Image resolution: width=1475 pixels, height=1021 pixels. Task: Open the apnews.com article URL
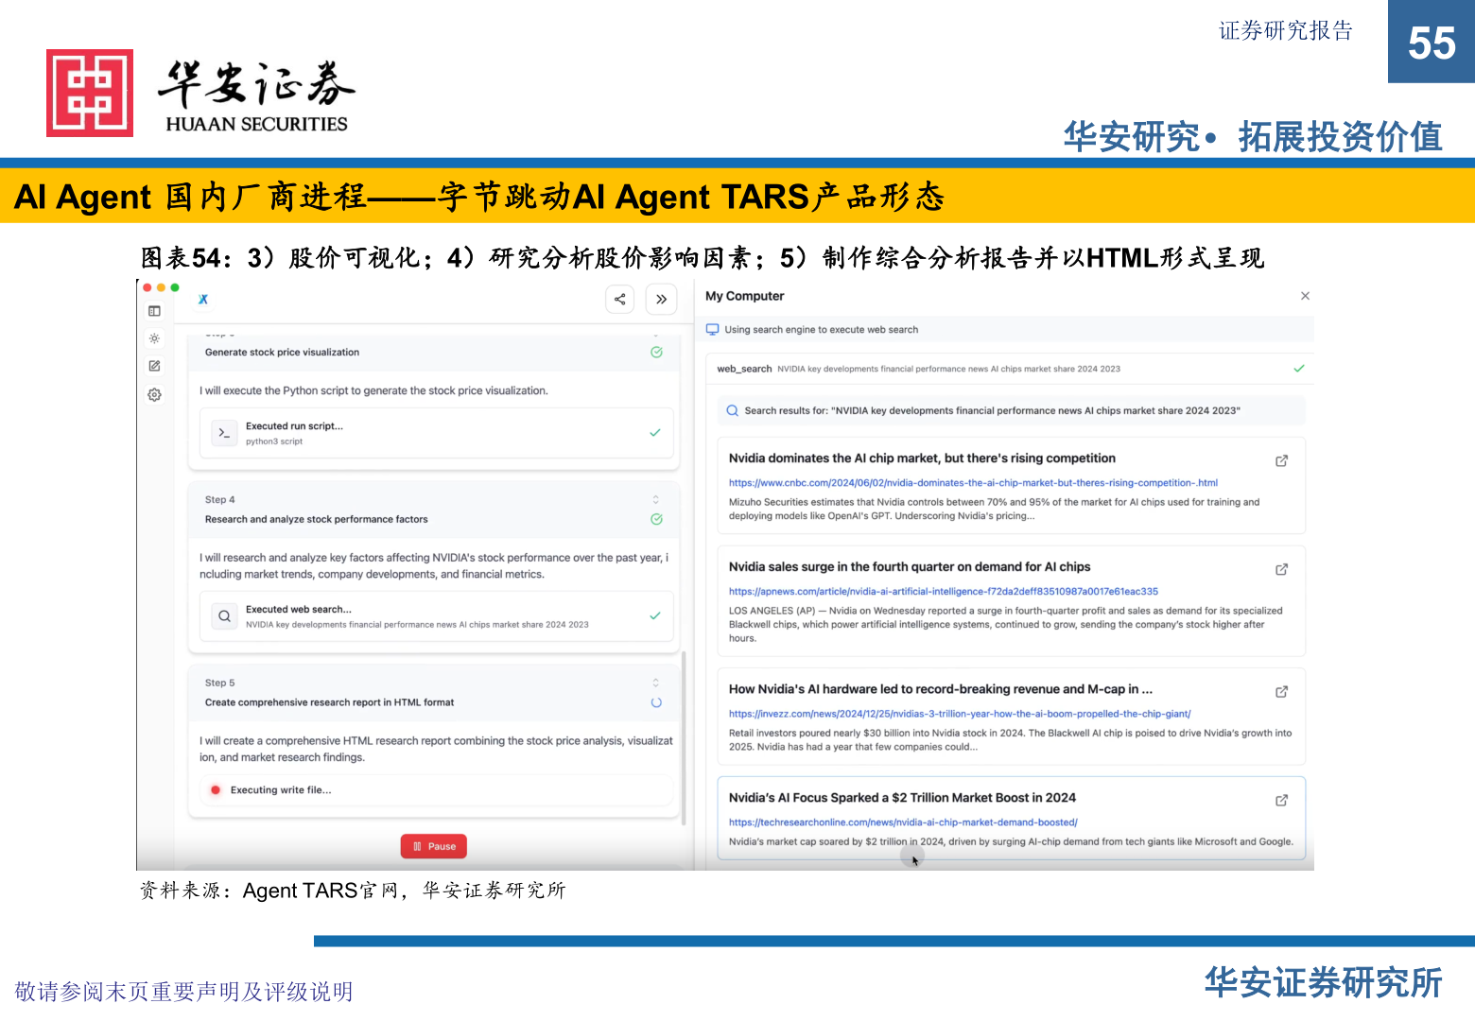[x=943, y=592]
